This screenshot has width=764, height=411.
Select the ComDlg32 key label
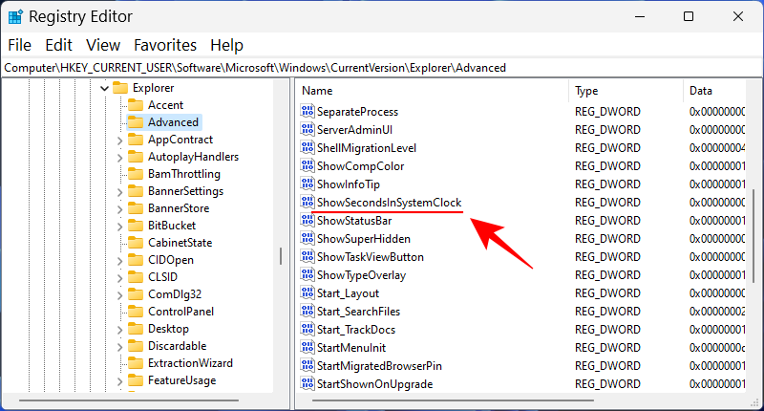(x=175, y=294)
